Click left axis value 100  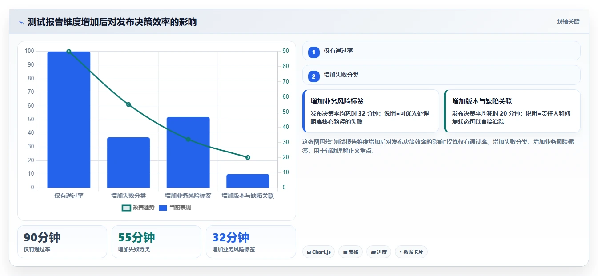point(29,51)
